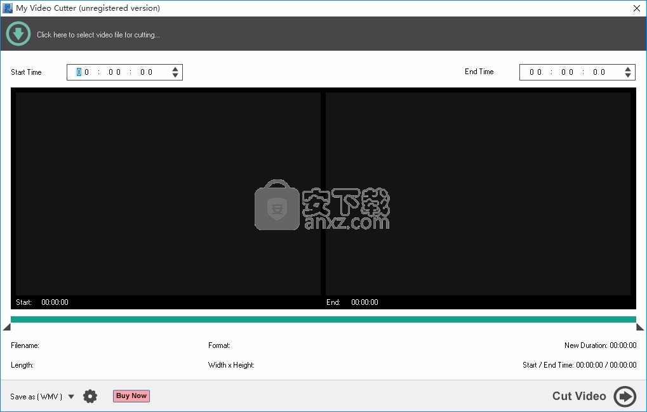The image size is (647, 412).
Task: Select the End Time minutes field
Action: point(567,72)
